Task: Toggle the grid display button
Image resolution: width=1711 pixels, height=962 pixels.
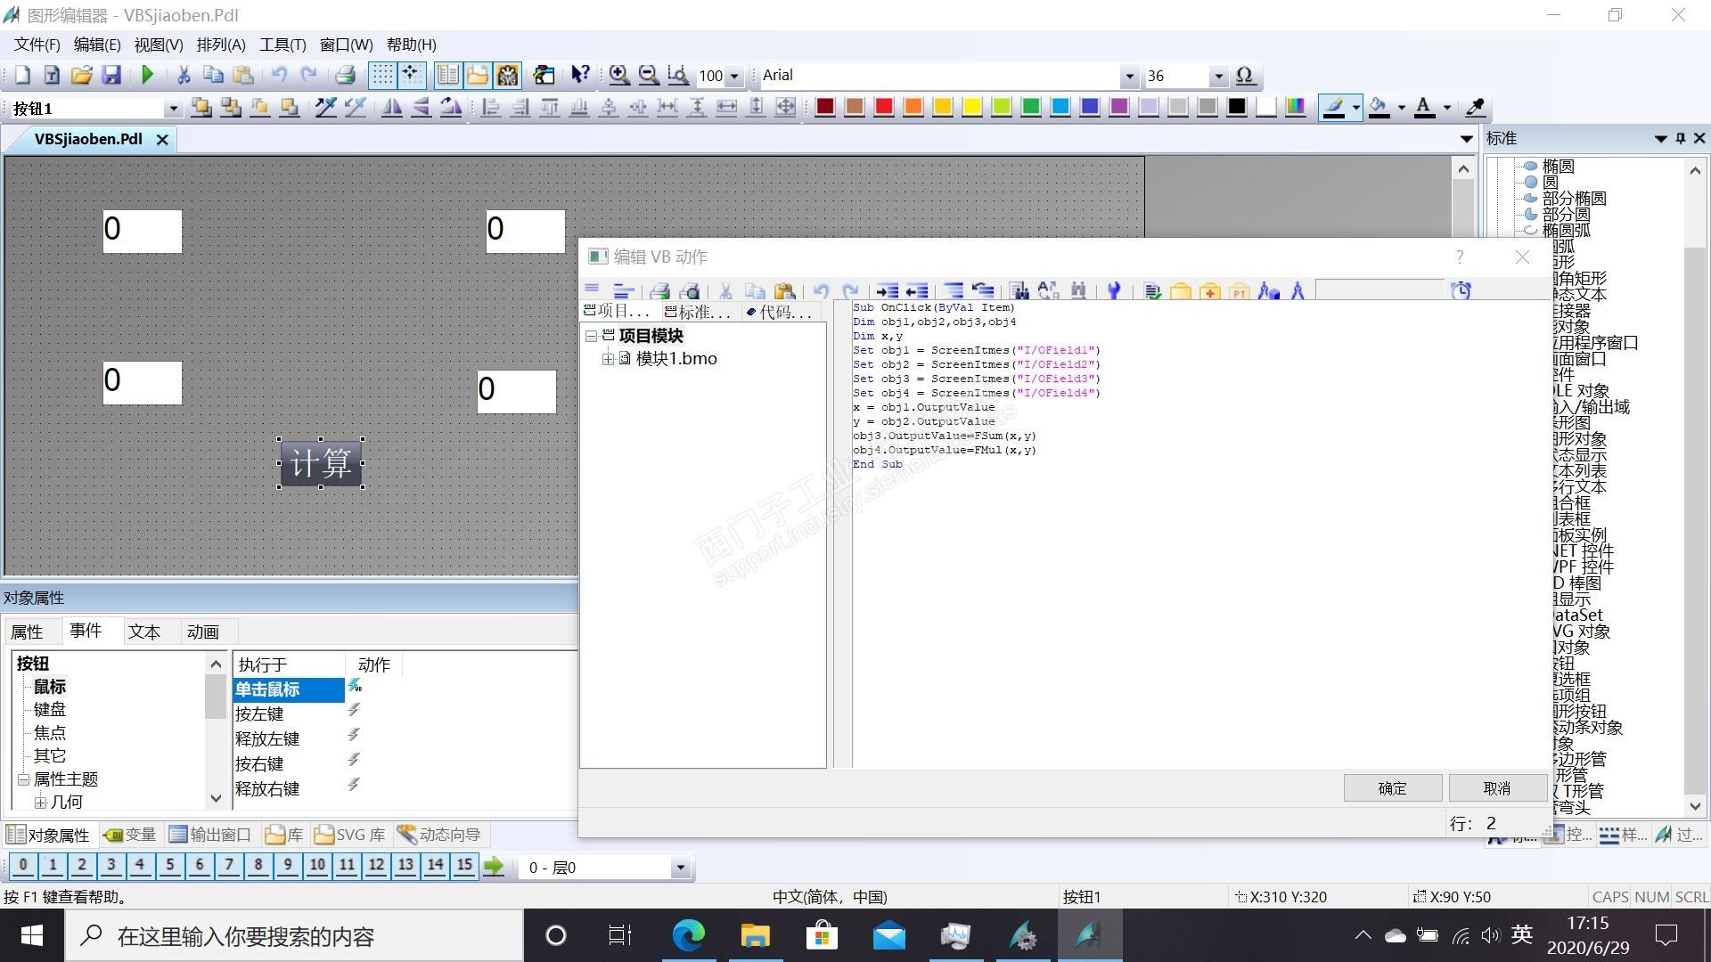Action: 381,76
